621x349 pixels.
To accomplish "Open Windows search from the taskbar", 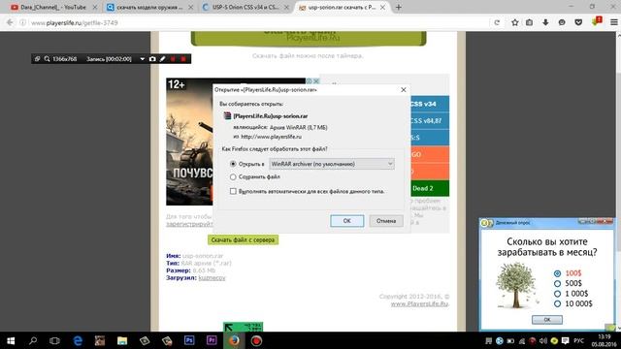I will [x=33, y=340].
